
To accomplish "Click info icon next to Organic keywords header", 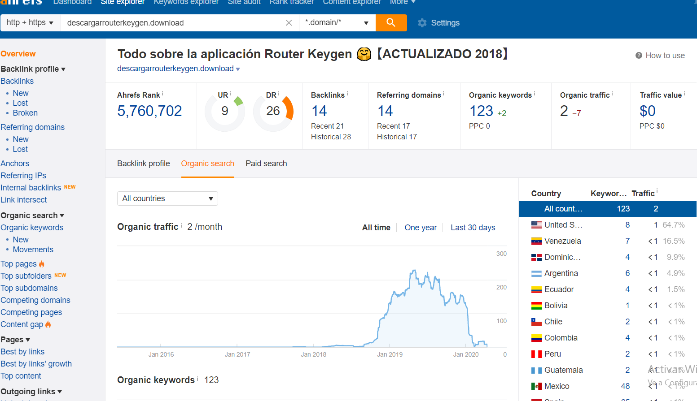I will [534, 94].
